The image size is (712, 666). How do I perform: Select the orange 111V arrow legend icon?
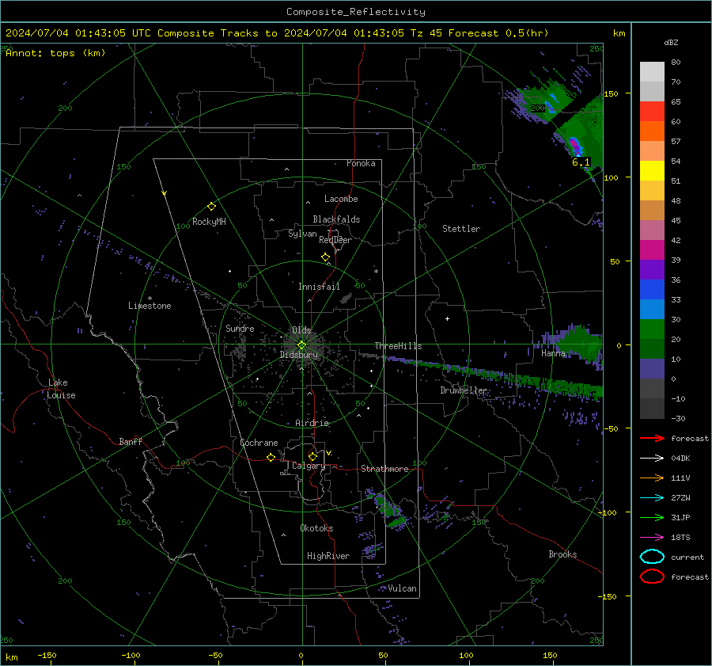point(652,478)
